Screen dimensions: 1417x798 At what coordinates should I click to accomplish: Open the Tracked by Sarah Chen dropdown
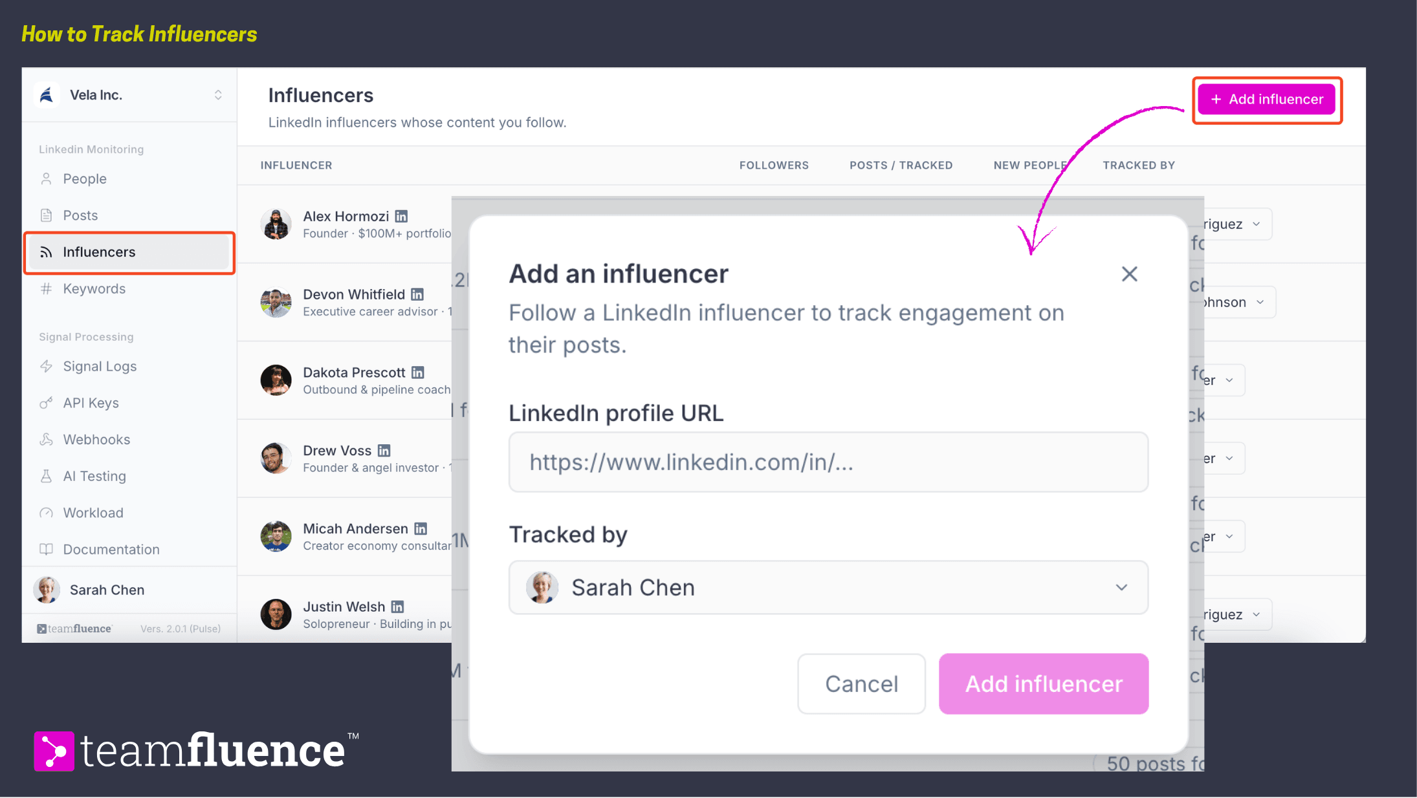[828, 587]
